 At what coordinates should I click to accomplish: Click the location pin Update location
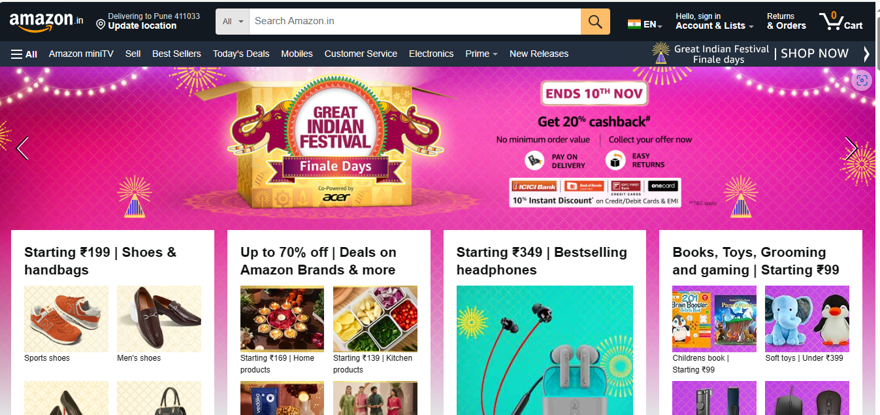[148, 21]
